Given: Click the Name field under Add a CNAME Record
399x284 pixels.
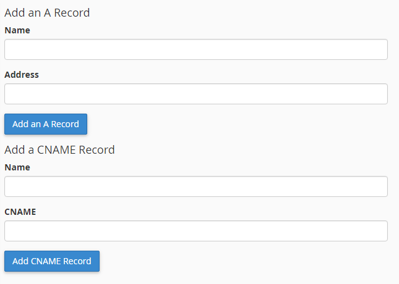Looking at the screenshot, I should tap(196, 186).
